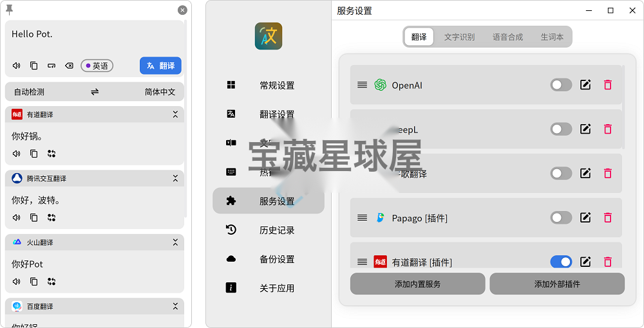
Task: Switch to the 生词本 tab
Action: point(552,37)
